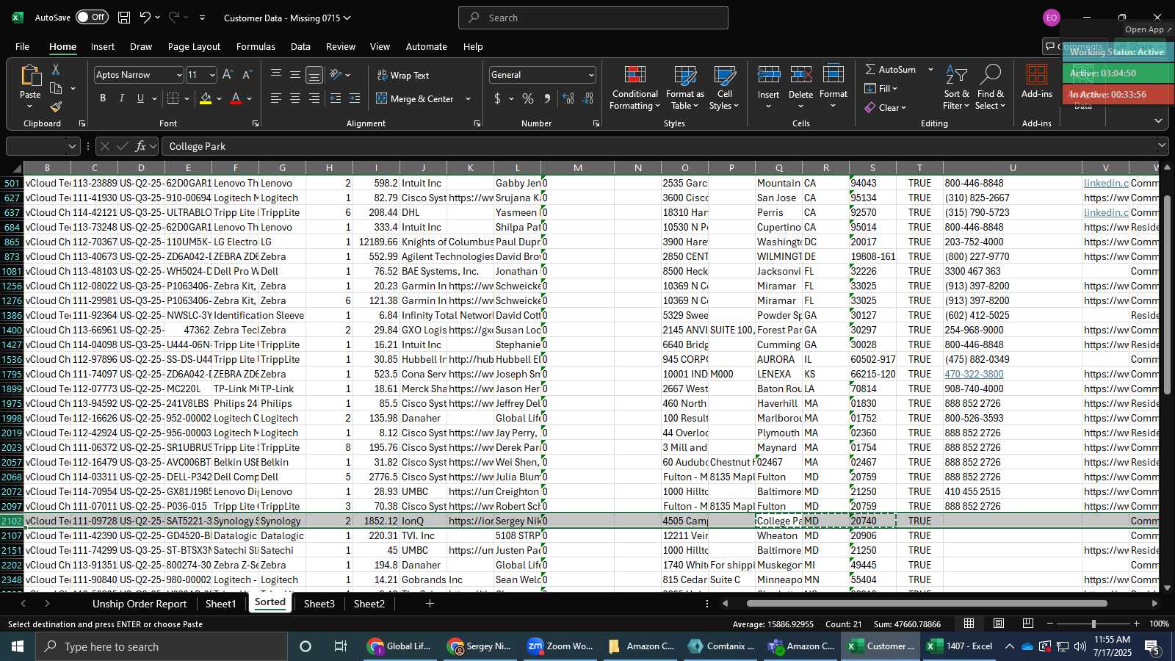
Task: Decrease font size icon
Action: [247, 75]
